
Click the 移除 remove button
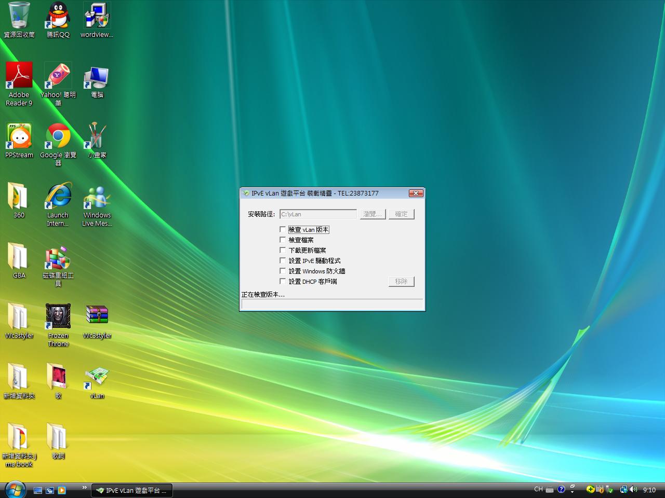click(x=401, y=281)
